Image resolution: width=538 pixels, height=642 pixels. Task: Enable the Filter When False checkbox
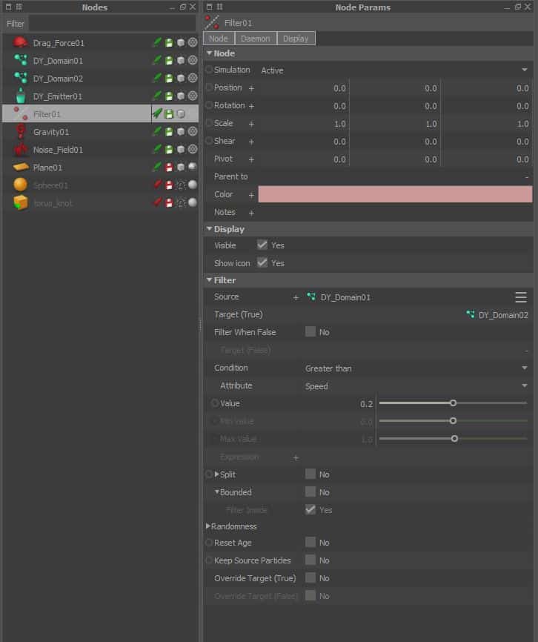[310, 332]
